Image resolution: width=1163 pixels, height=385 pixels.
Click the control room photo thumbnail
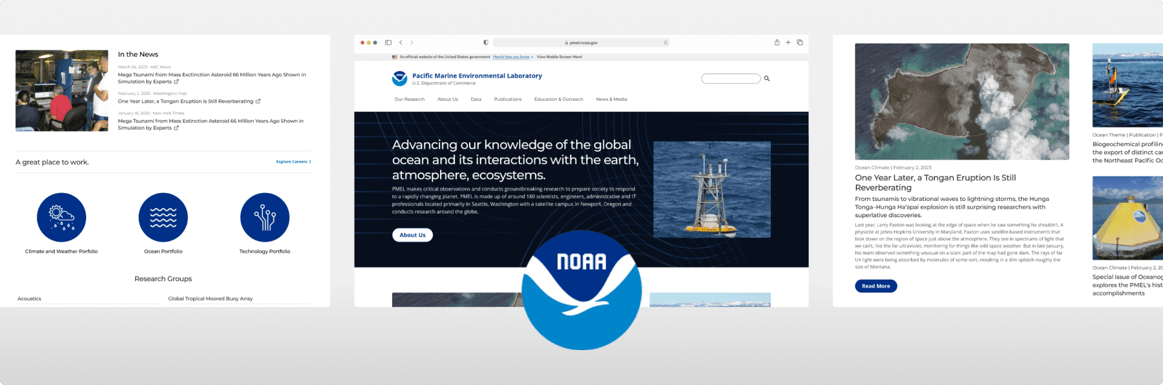[x=62, y=90]
